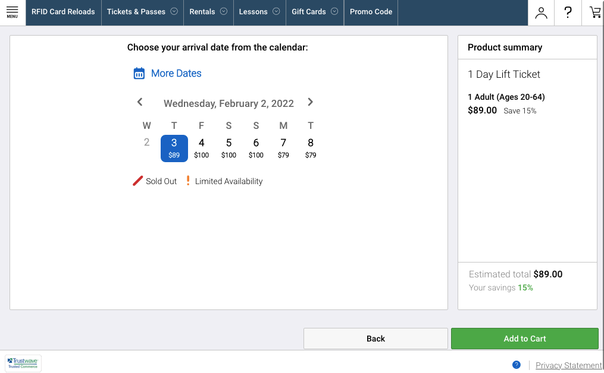The width and height of the screenshot is (604, 373).
Task: Open the user account icon
Action: pos(541,12)
